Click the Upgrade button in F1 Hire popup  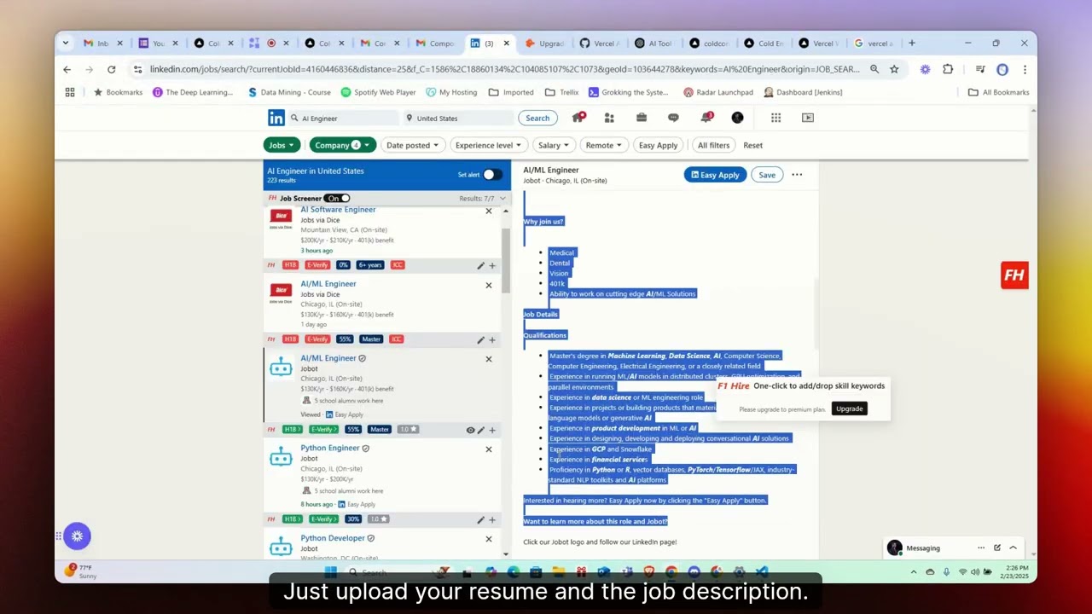point(850,408)
